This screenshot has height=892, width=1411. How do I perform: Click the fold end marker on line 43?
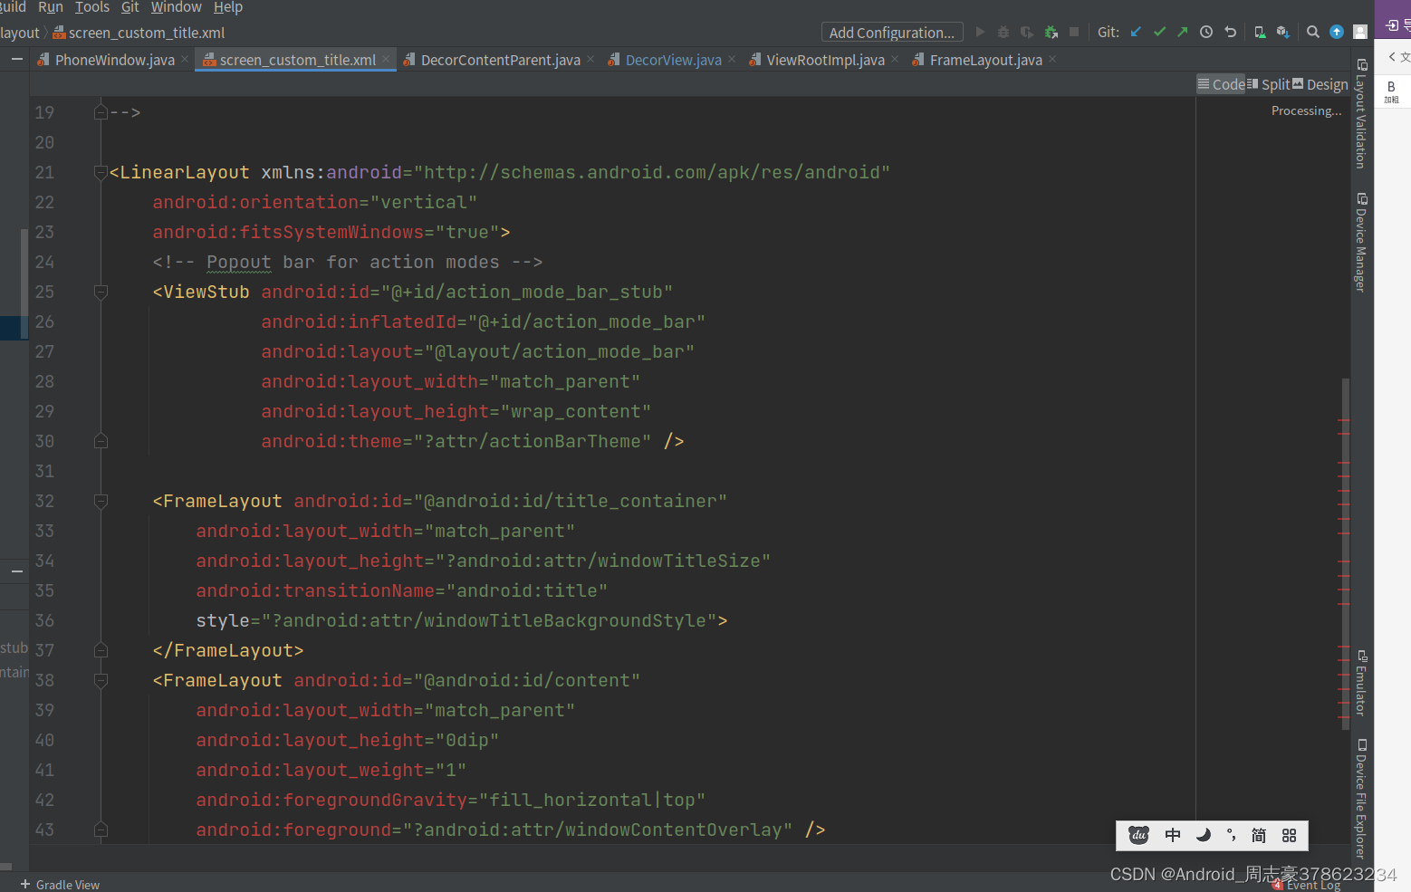tap(101, 830)
